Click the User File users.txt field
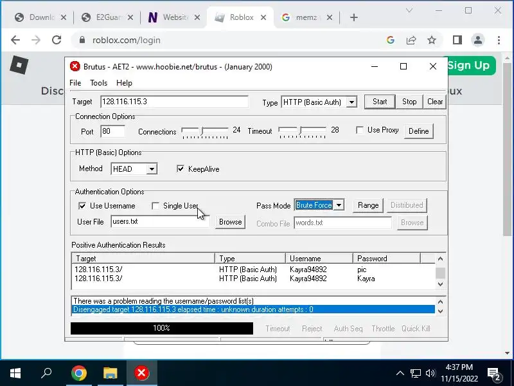Screen dimensions: 514x386 160,221
